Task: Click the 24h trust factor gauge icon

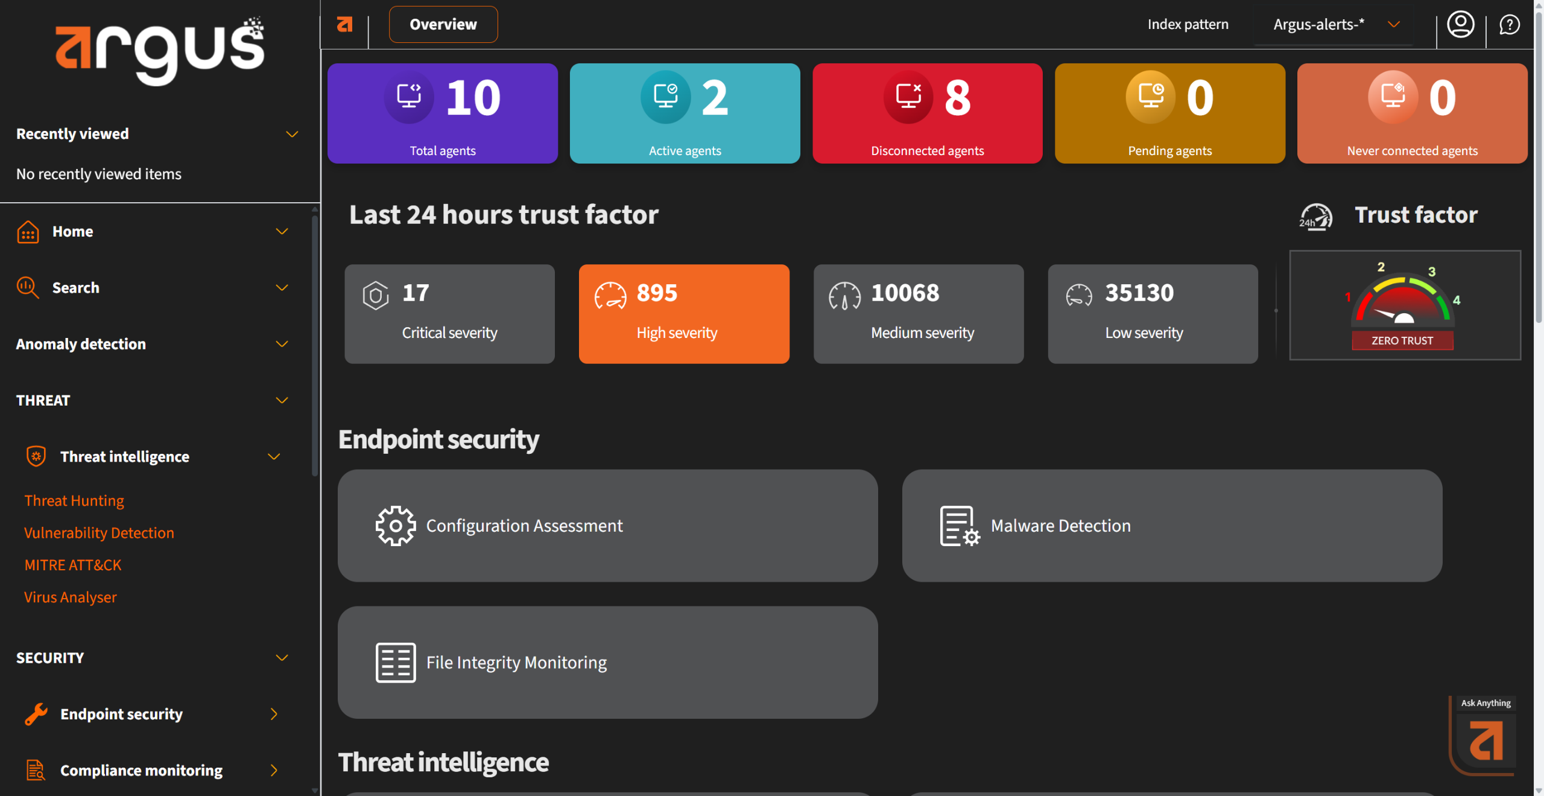Action: (x=1315, y=217)
